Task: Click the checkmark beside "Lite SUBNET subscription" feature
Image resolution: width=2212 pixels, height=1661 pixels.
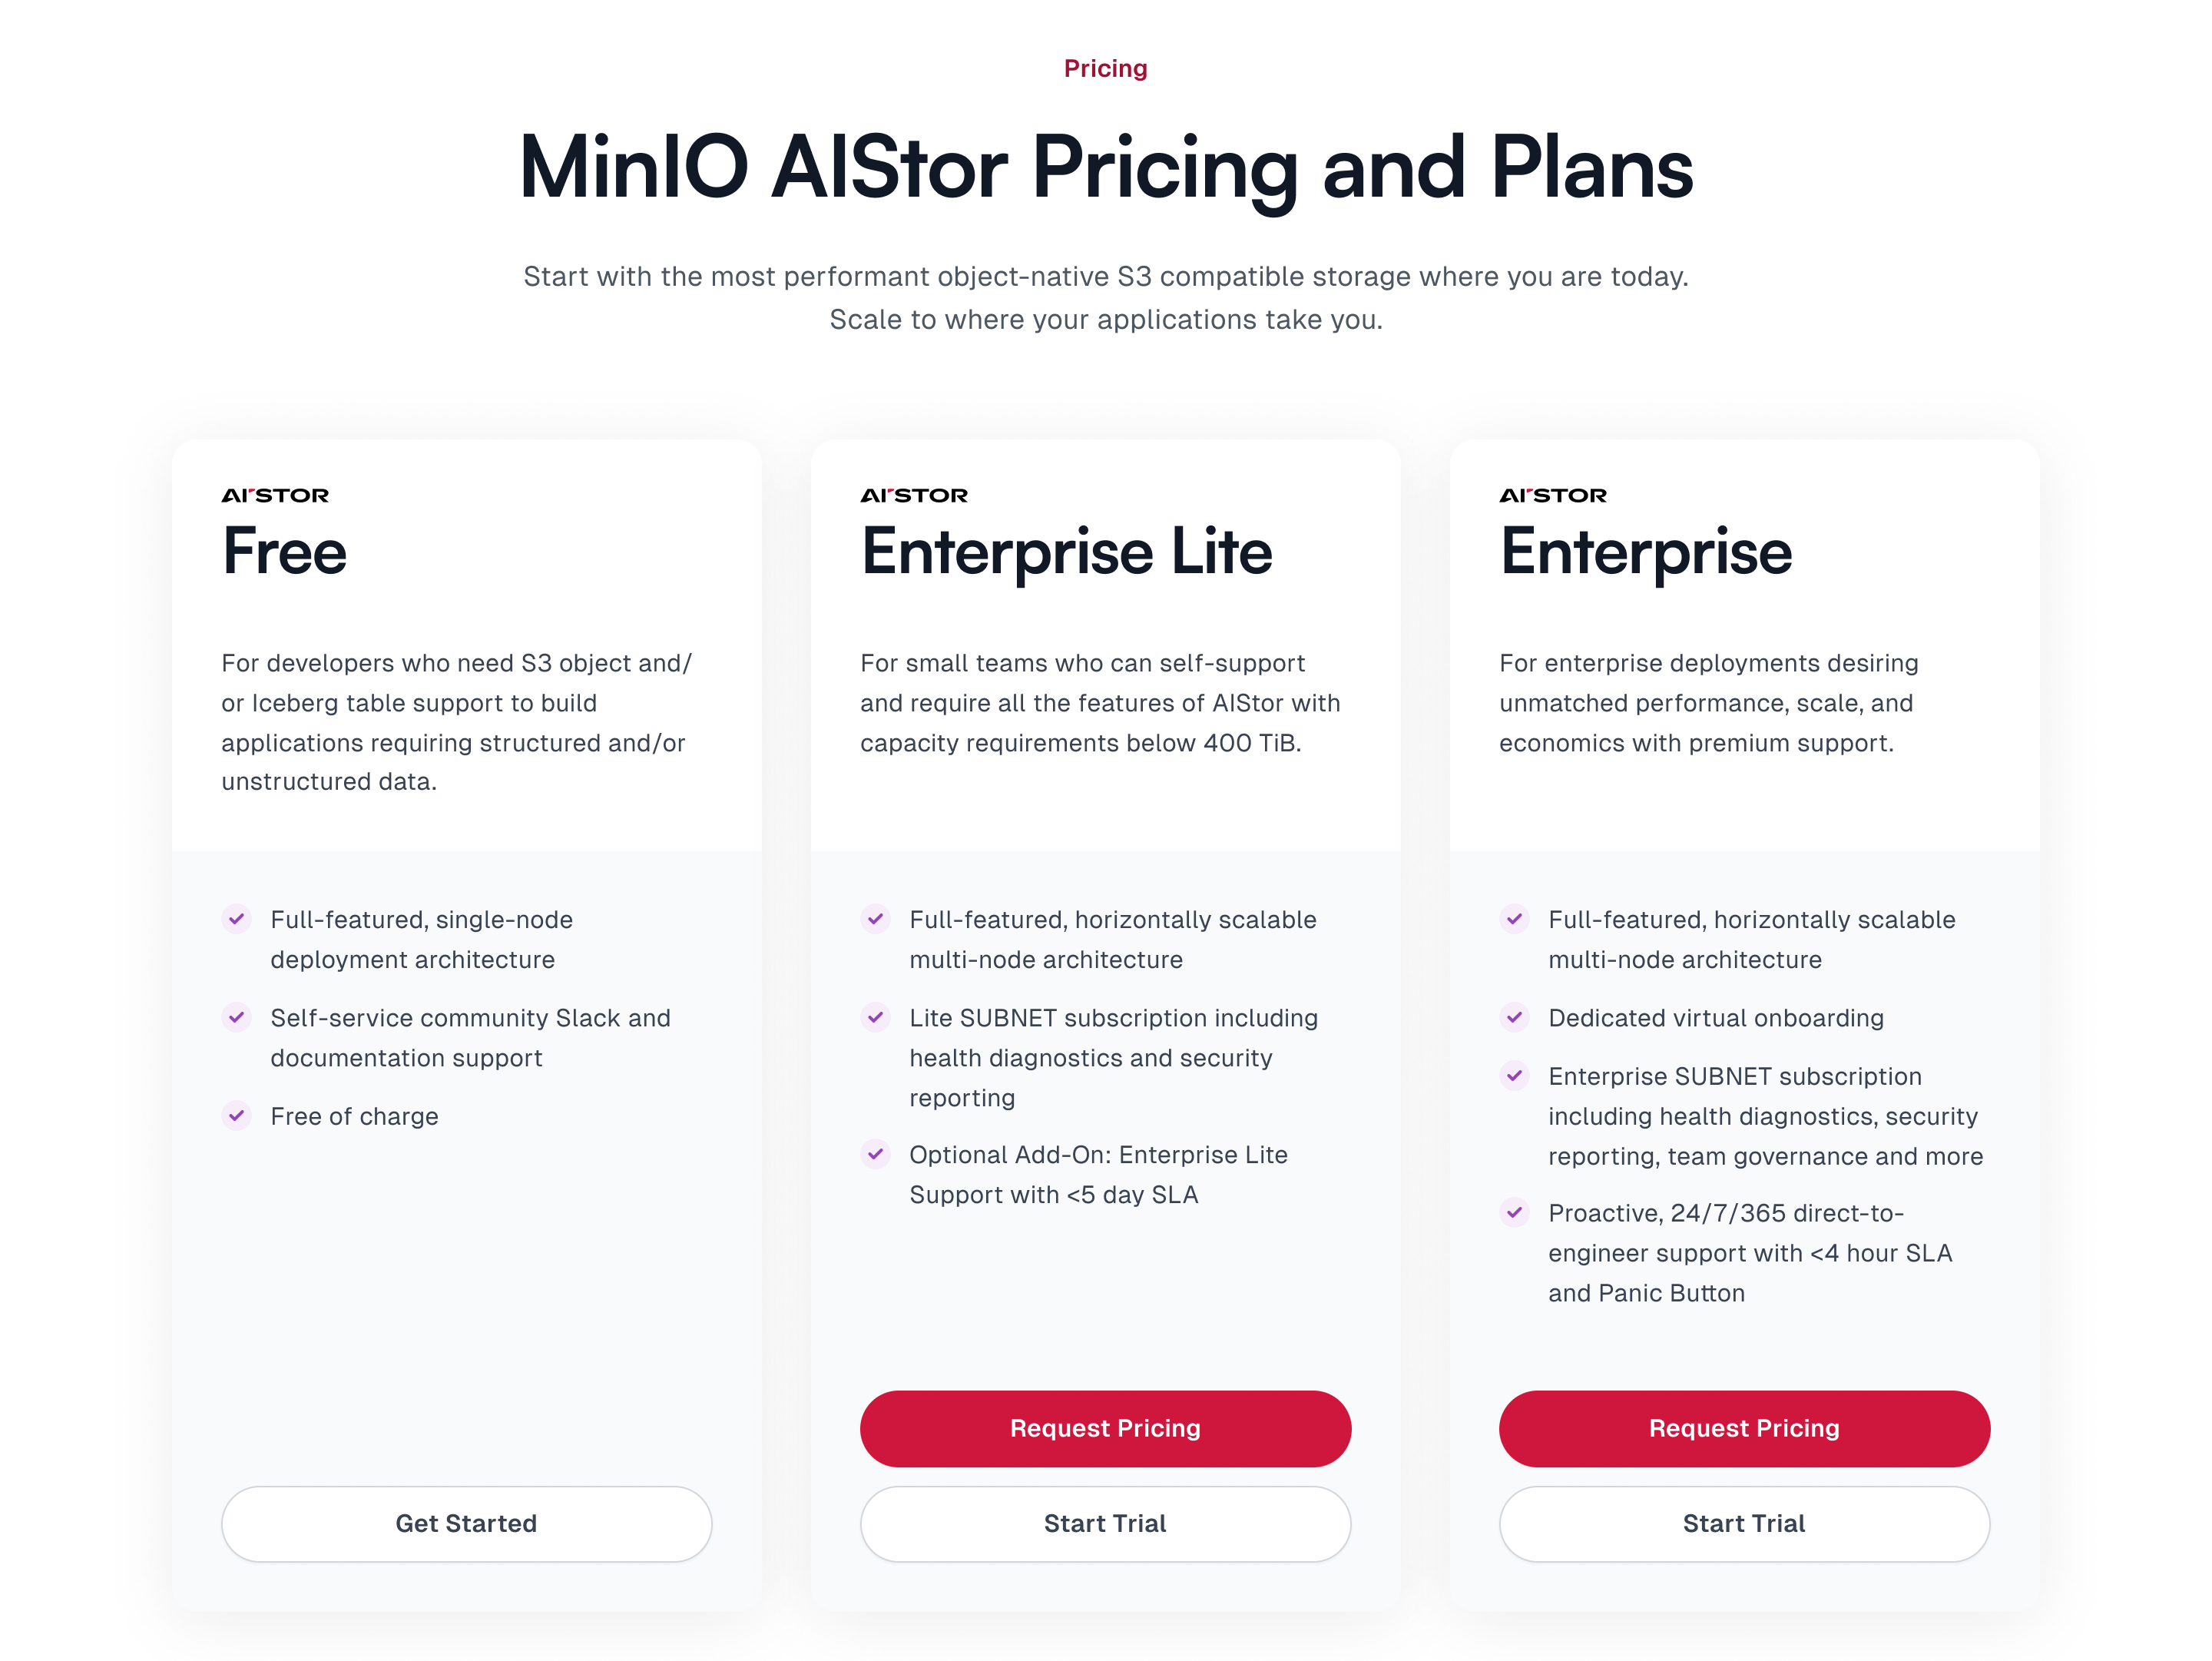Action: [876, 1018]
